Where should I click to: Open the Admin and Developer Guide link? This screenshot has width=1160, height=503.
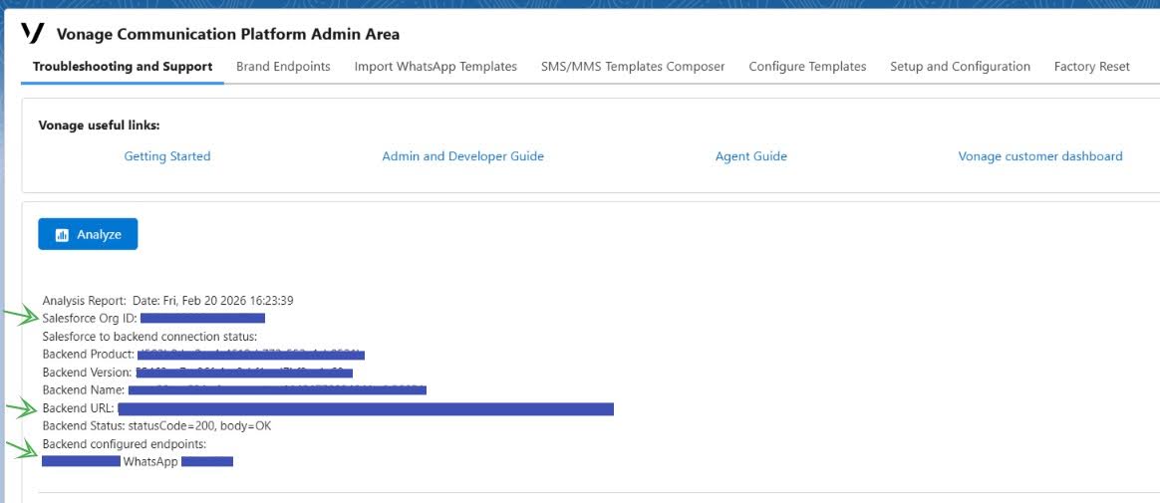[x=463, y=156]
